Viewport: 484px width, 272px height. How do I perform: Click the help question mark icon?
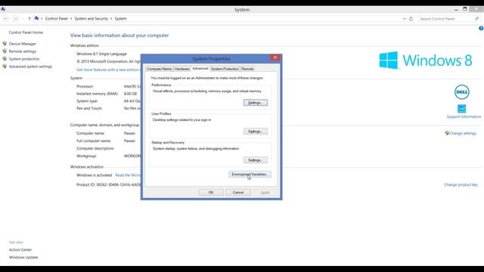tap(481, 29)
